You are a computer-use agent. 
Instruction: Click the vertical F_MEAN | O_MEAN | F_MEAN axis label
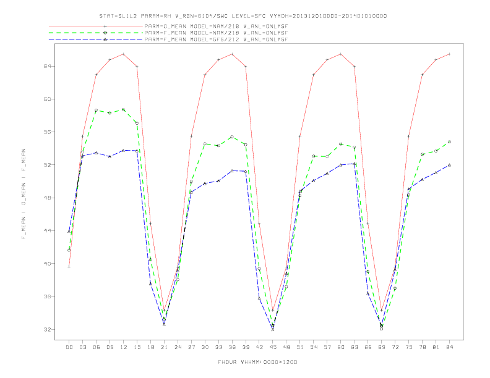tap(24, 194)
